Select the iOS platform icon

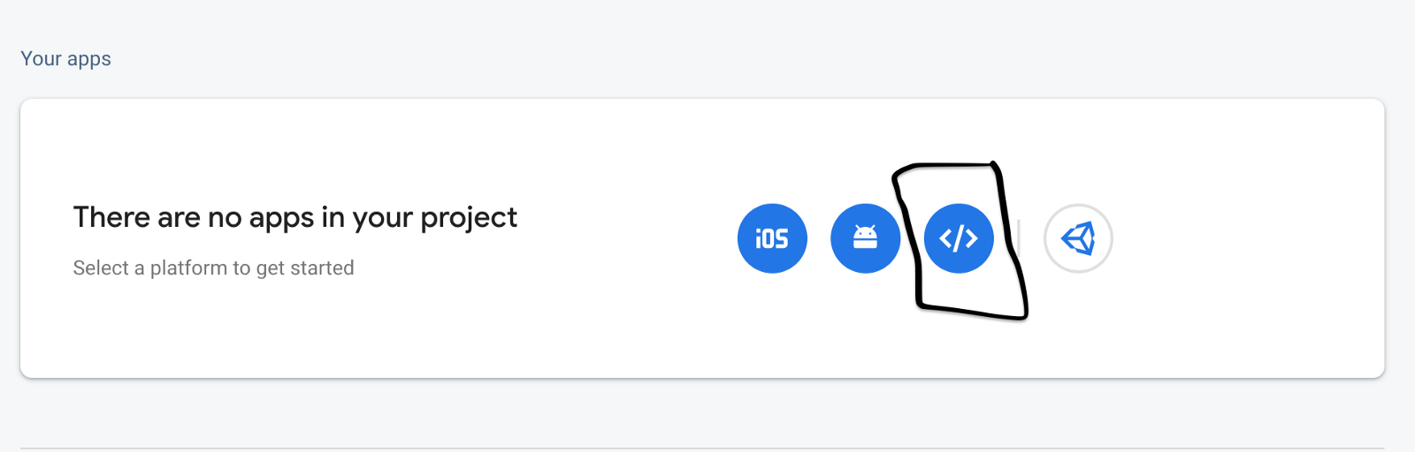click(x=772, y=238)
